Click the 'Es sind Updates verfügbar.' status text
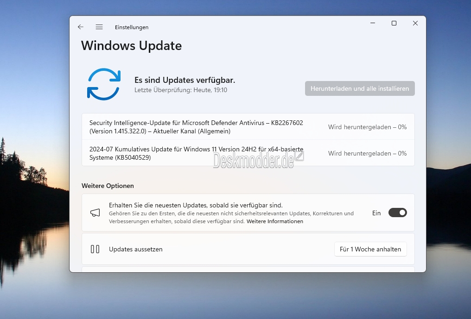This screenshot has width=471, height=319. tap(185, 80)
